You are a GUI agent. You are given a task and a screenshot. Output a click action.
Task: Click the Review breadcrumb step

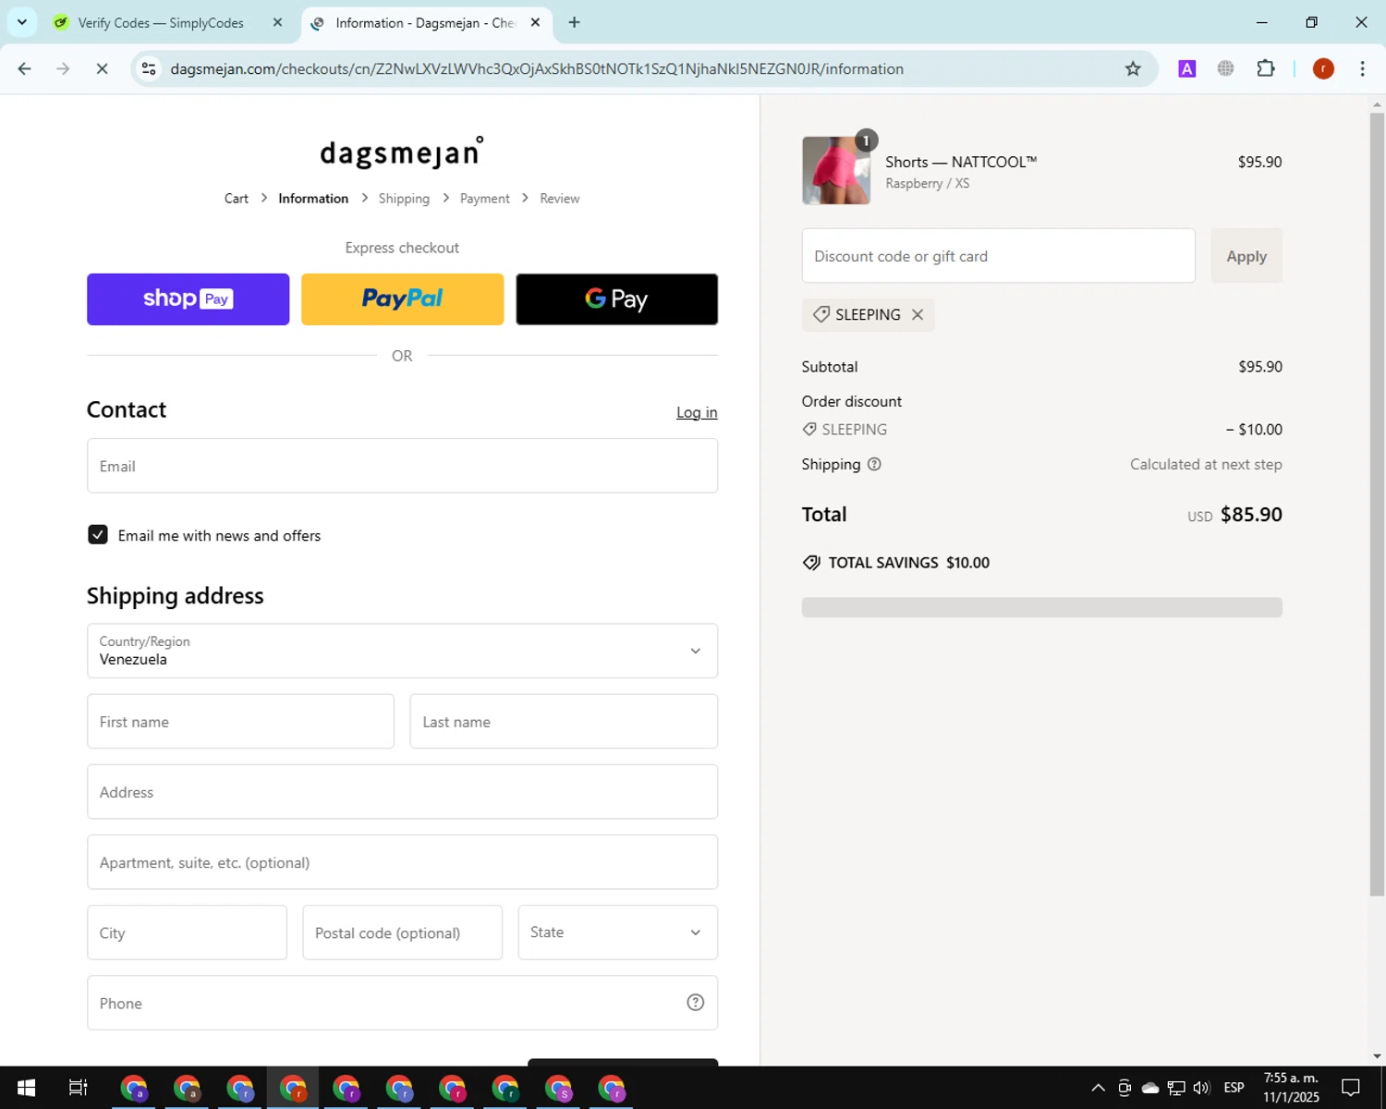(x=560, y=199)
